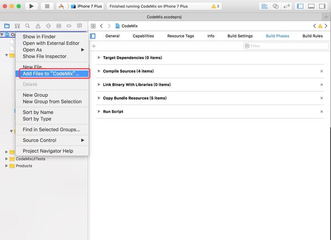Viewport: 331px width, 240px height.
Task: Select the Build Phases tab
Action: [278, 36]
